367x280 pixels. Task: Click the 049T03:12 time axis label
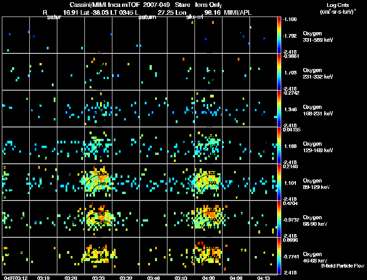[16, 278]
